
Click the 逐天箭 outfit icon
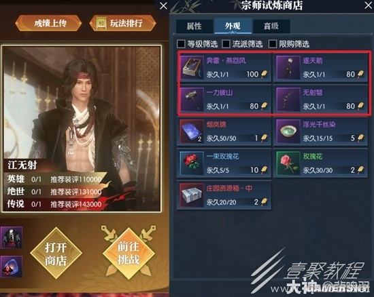(x=288, y=68)
